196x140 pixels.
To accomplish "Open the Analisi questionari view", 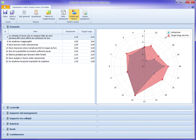I will 85,13.
